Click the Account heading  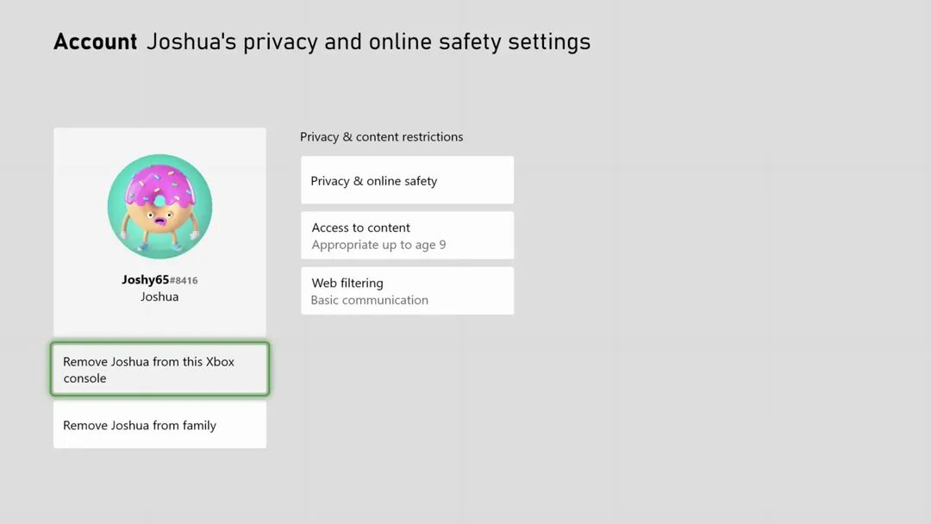(95, 41)
